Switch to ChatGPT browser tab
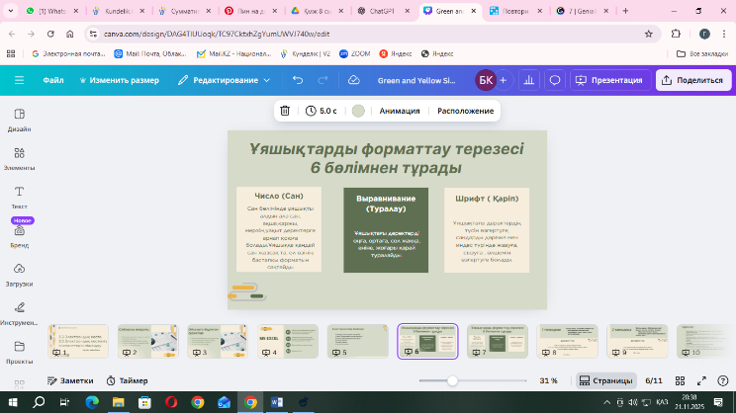This screenshot has height=413, width=736. coord(383,11)
